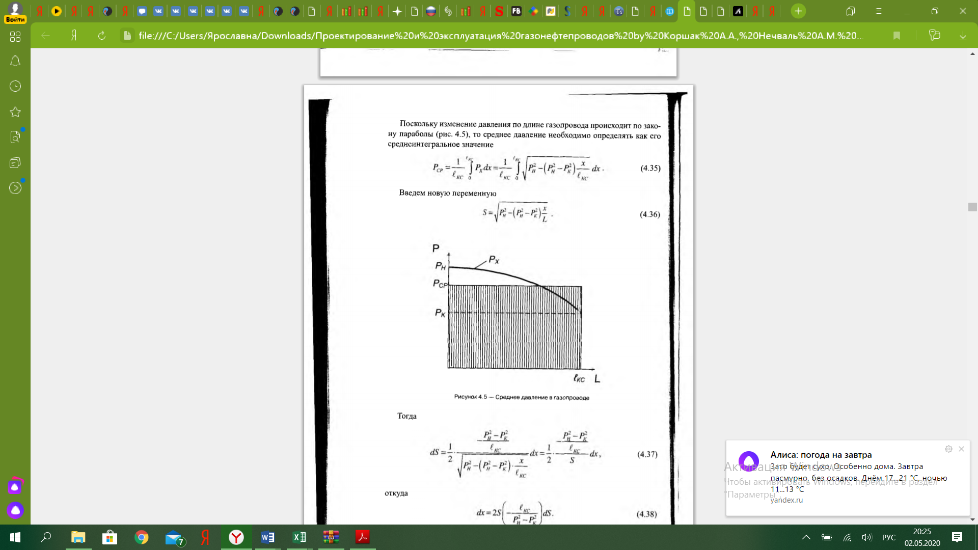This screenshot has height=550, width=978.
Task: Open Word from the taskbar
Action: tap(267, 537)
